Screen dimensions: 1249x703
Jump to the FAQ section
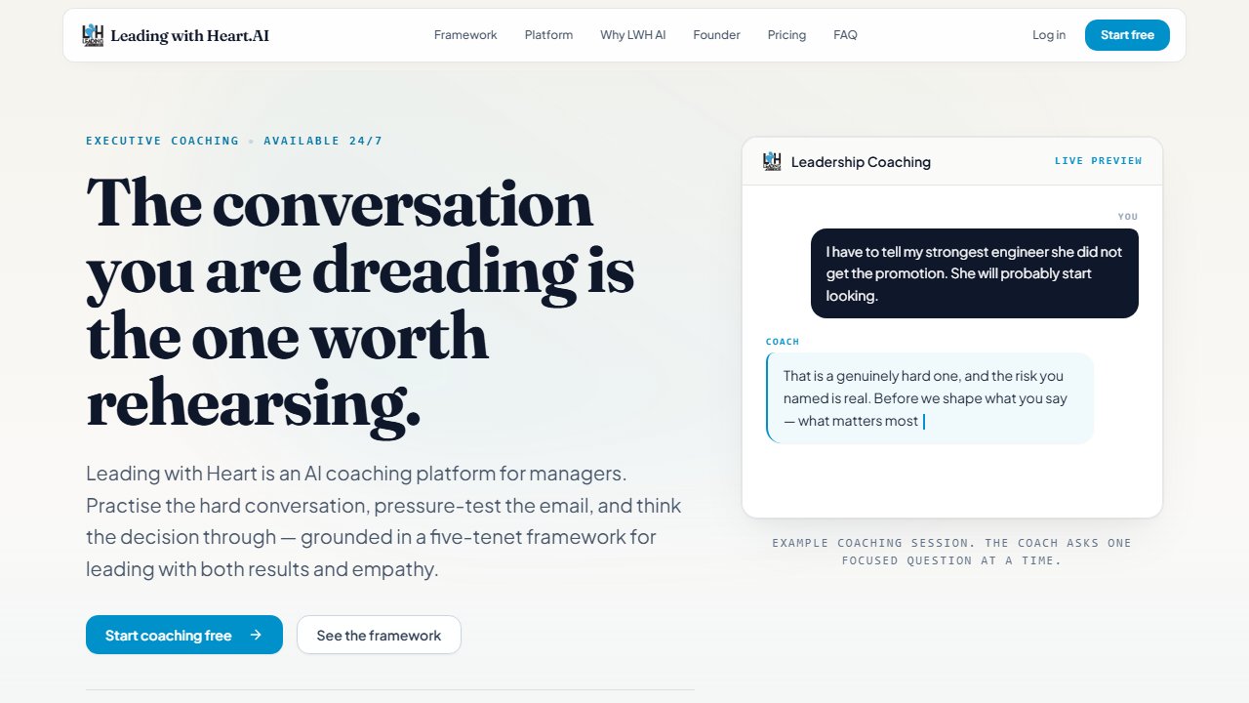point(845,35)
